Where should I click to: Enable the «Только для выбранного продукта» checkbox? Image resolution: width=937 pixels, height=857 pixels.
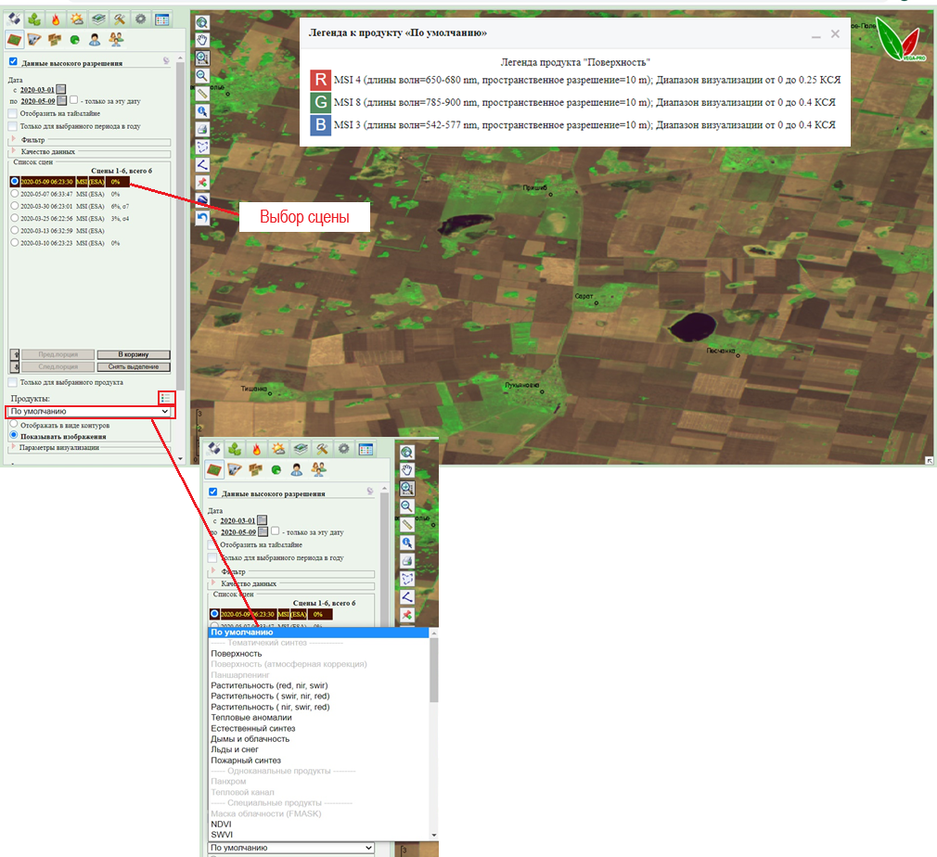pyautogui.click(x=12, y=382)
